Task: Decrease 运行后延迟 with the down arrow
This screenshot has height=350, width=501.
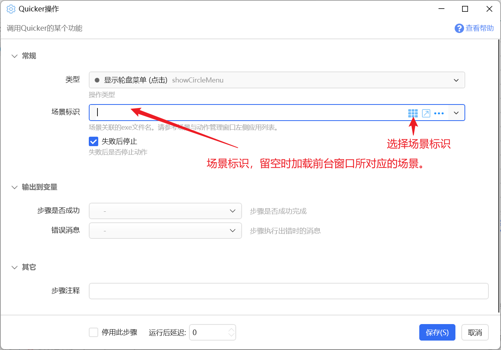Action: click(231, 335)
